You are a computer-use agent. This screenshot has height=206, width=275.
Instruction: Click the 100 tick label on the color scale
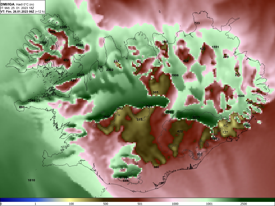(x=71, y=204)
